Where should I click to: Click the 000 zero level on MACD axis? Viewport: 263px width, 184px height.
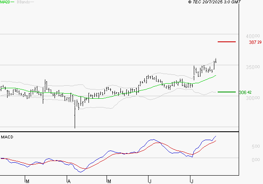tap(255, 160)
